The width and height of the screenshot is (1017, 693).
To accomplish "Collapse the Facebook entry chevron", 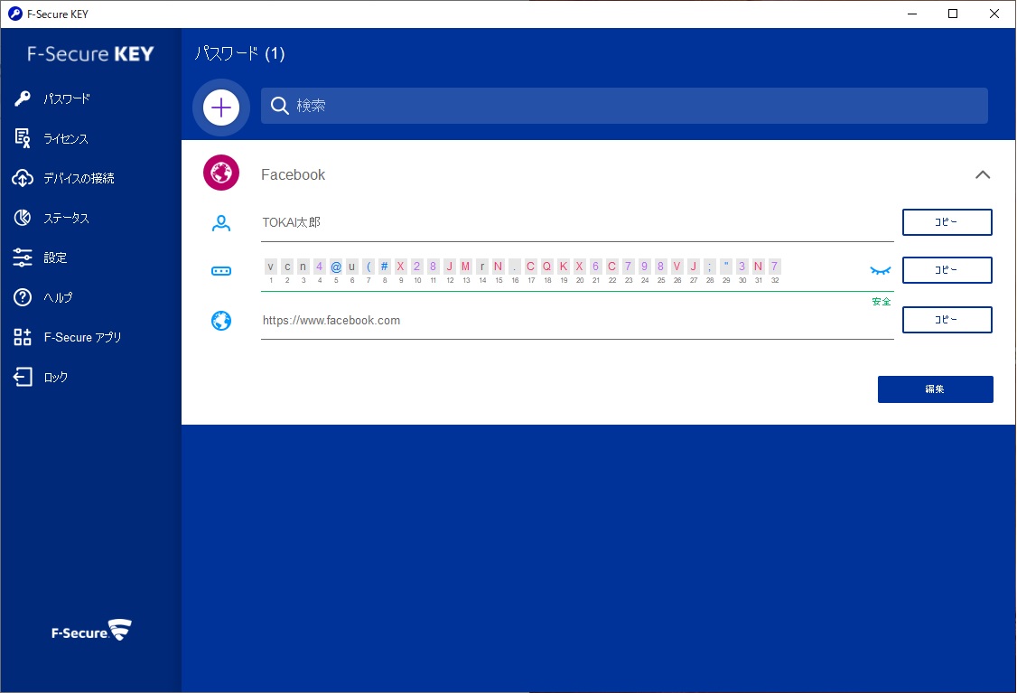I will pyautogui.click(x=983, y=174).
